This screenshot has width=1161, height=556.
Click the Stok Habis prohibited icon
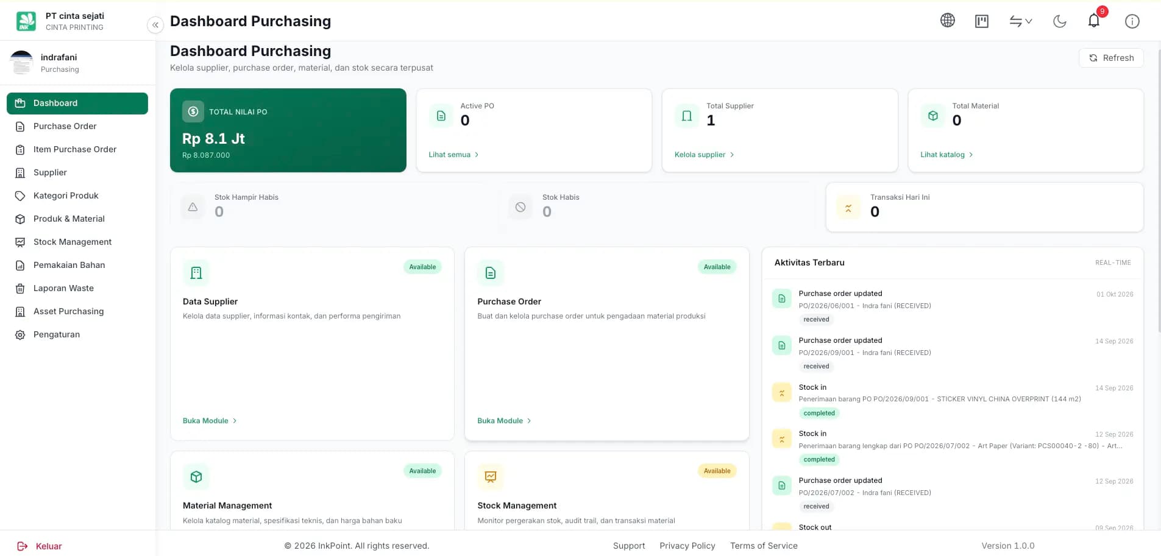click(520, 207)
